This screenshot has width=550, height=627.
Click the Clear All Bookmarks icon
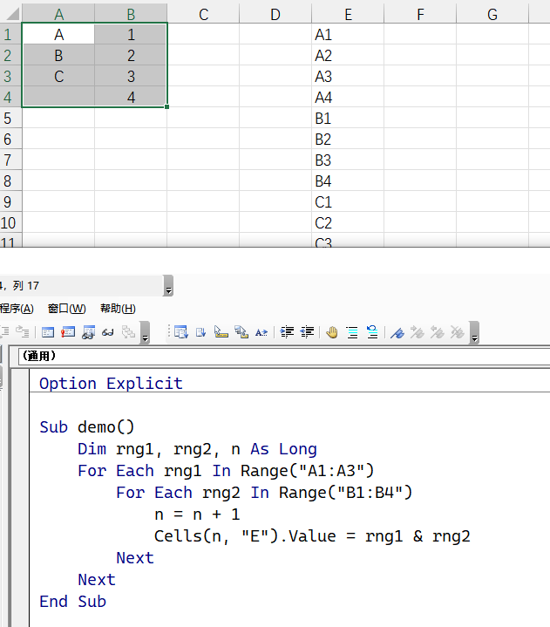pos(458,332)
